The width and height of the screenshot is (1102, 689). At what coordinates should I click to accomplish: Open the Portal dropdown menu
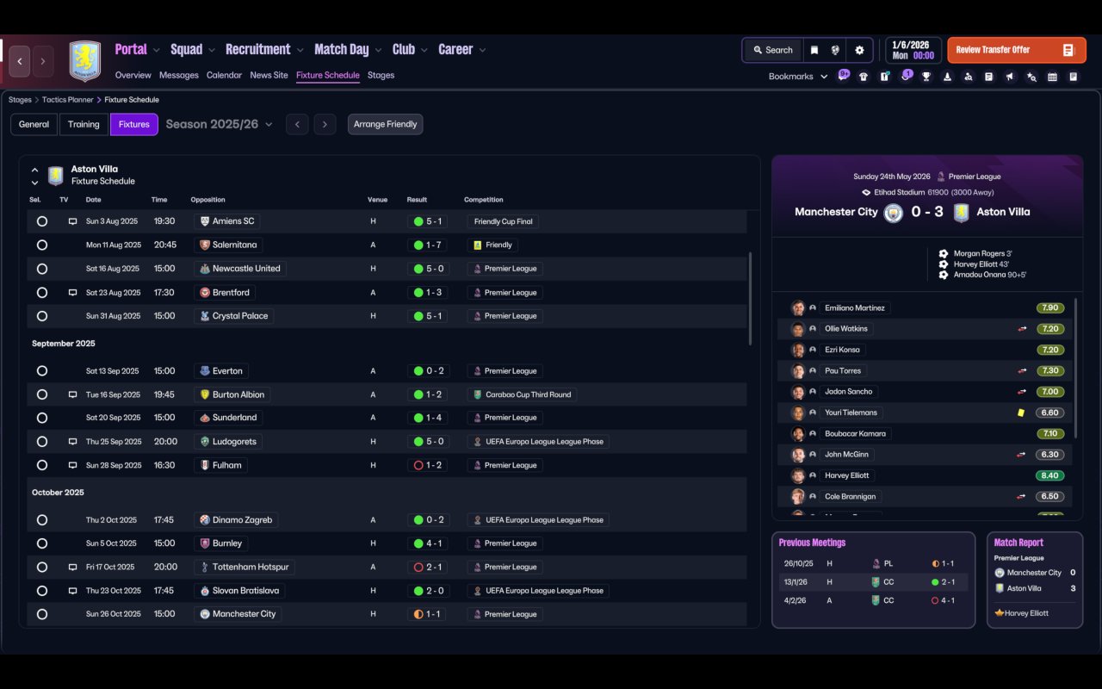pos(138,50)
